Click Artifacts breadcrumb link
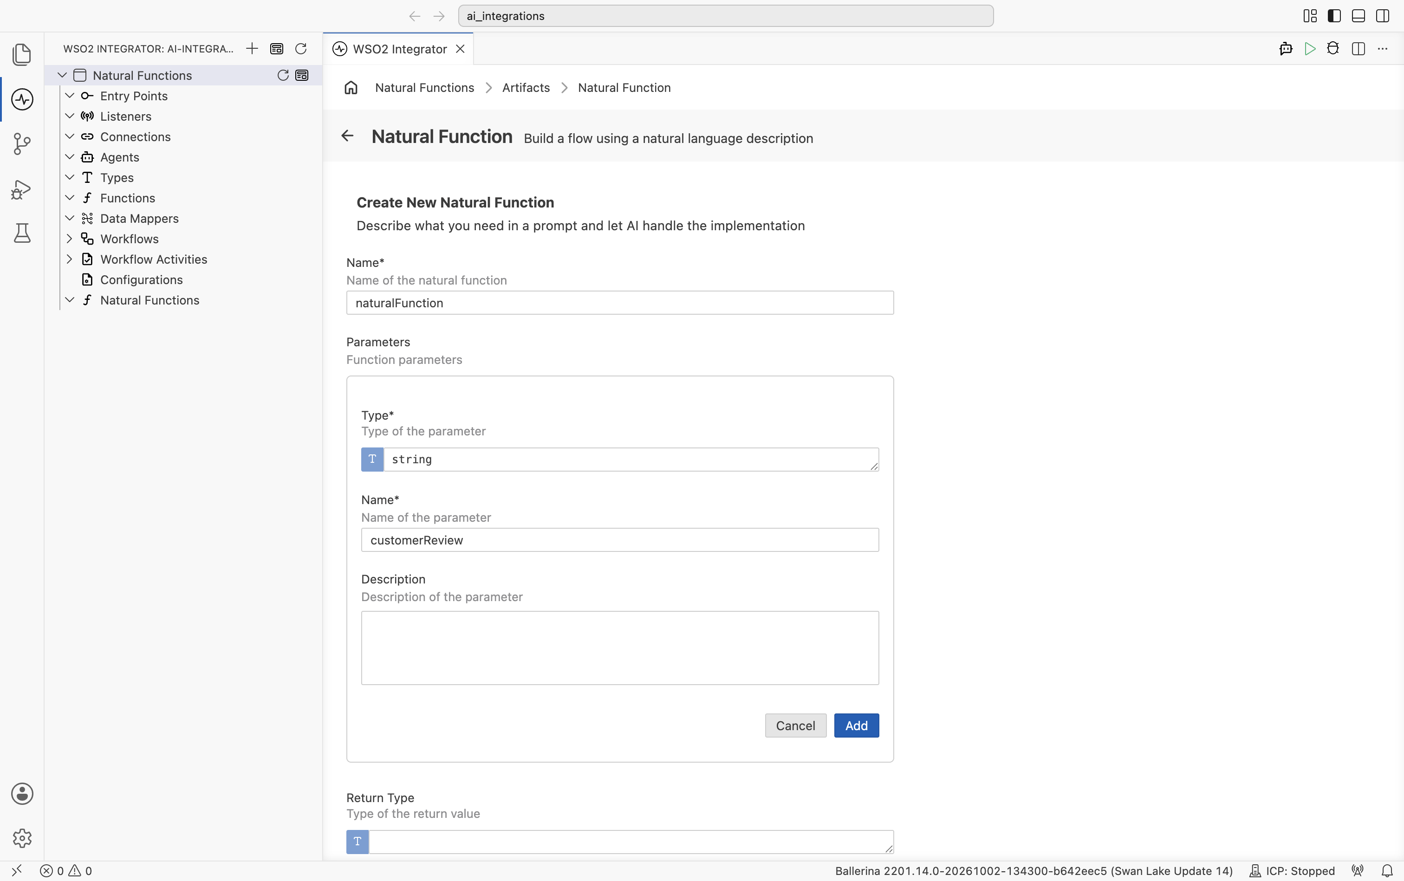Screen dimensions: 1404x881 (x=526, y=87)
